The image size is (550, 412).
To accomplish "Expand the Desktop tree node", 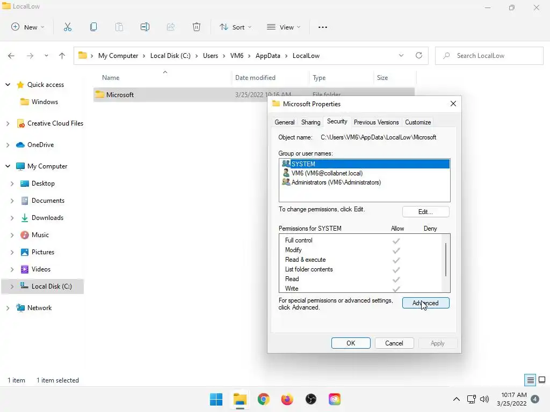I will (12, 183).
